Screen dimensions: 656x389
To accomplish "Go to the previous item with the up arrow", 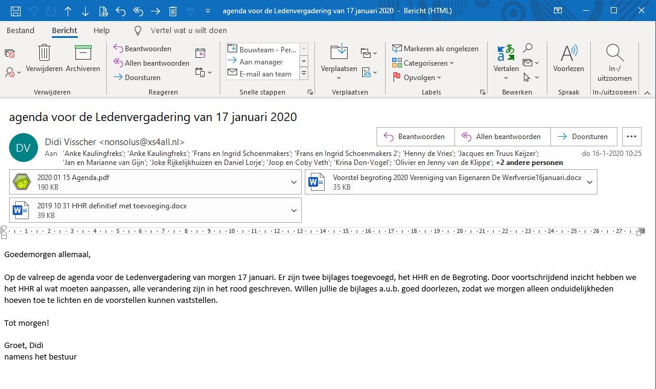I will point(68,11).
